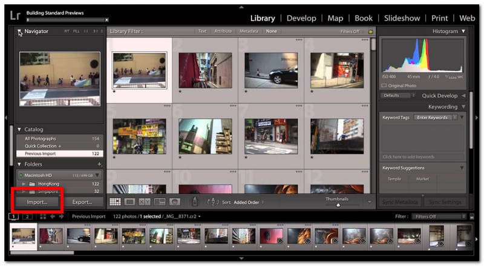Switch to the Map module

335,18
